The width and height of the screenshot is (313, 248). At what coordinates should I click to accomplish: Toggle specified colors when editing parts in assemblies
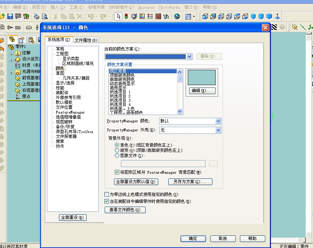(107, 201)
